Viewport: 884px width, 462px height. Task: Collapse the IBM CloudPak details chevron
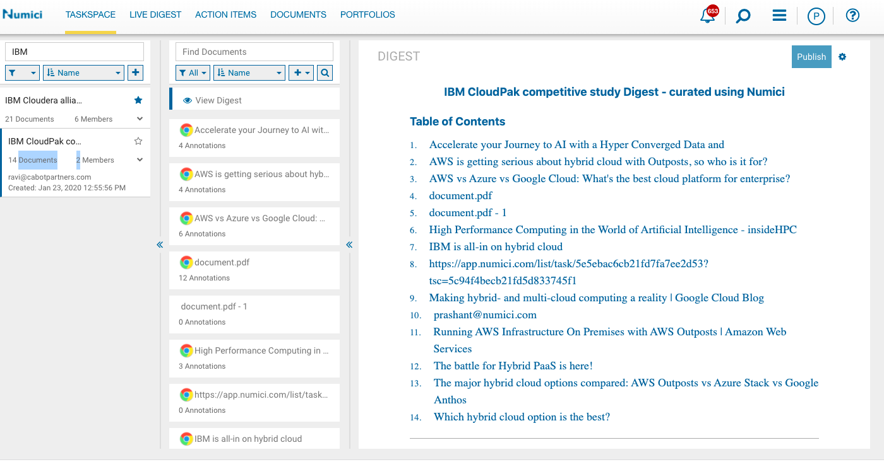tap(140, 159)
